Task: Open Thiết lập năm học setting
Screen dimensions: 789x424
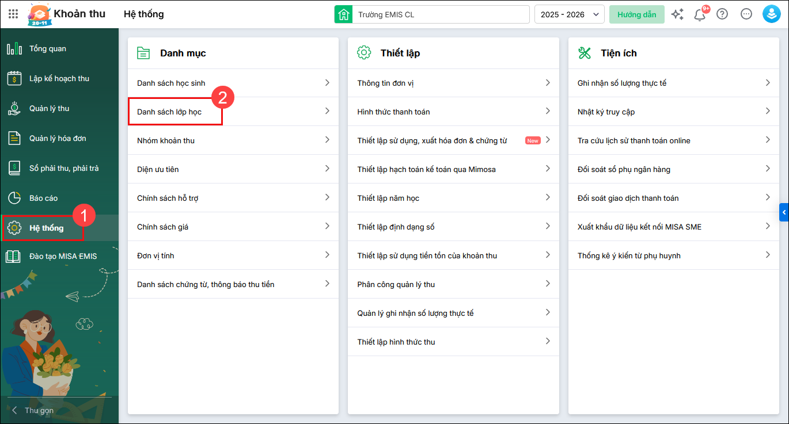Action: pos(388,198)
